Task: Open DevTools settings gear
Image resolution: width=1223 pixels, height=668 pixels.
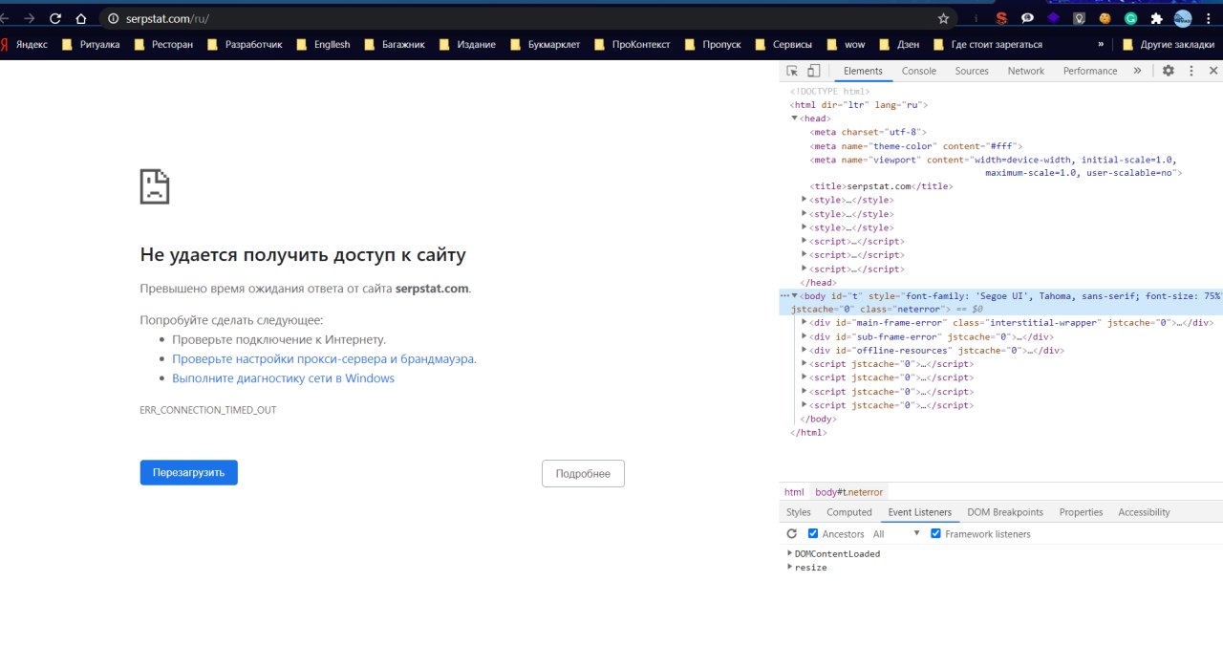Action: (1168, 71)
